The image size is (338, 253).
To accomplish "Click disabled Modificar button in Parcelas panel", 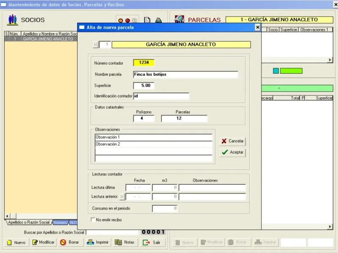I will 212,242.
